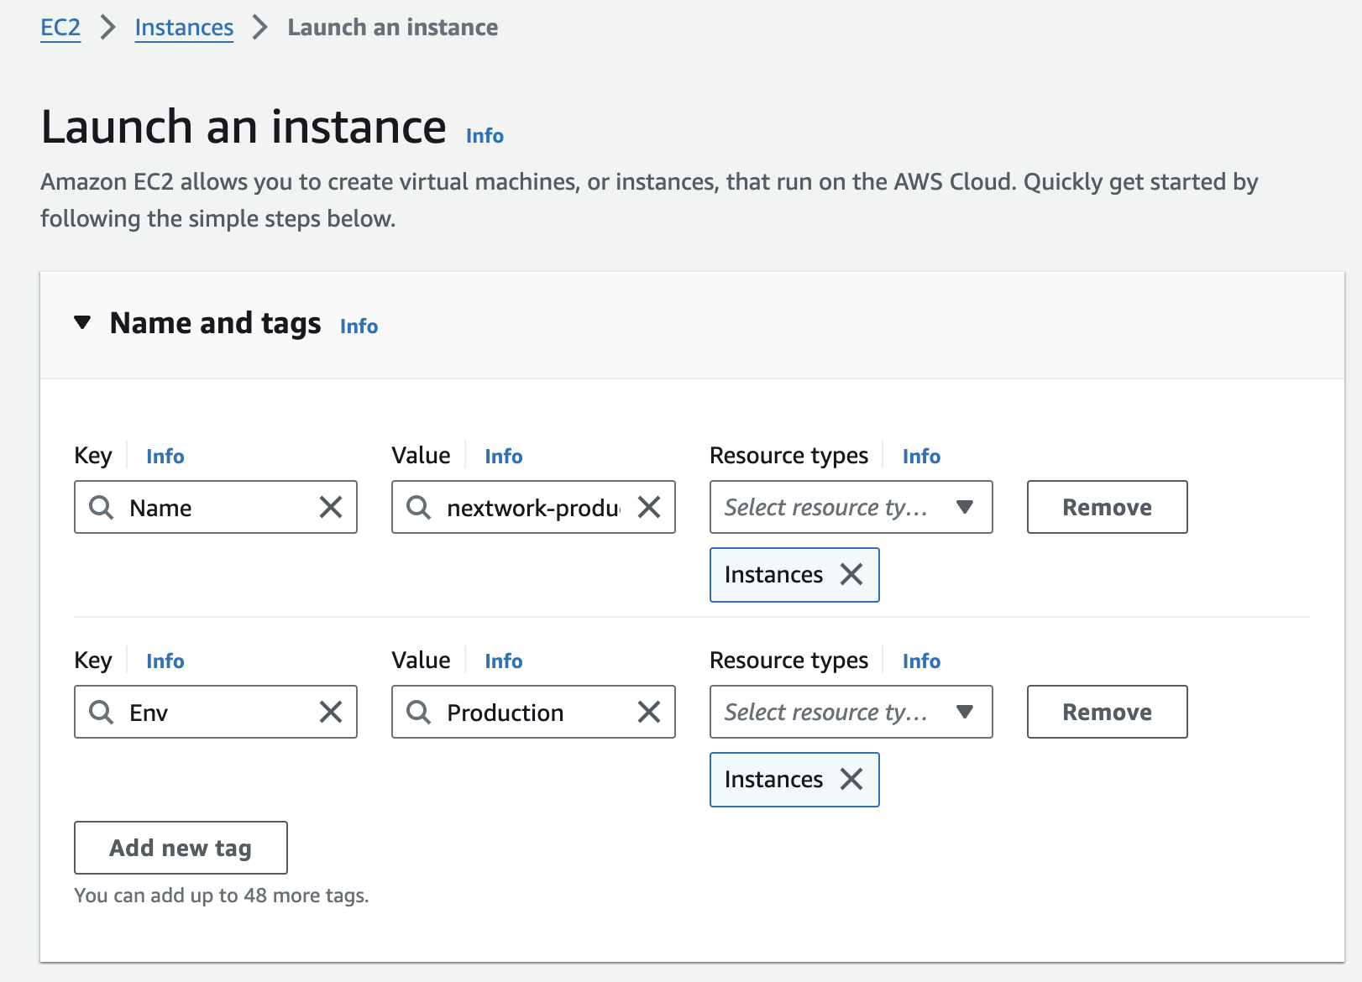The width and height of the screenshot is (1362, 982).
Task: Remove Instances chip from the Env tag row
Action: click(851, 780)
